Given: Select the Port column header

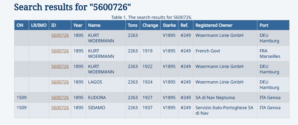Looking at the screenshot, I should click(264, 25).
